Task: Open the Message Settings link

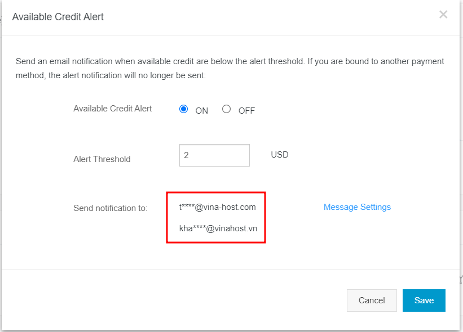Action: [x=357, y=207]
